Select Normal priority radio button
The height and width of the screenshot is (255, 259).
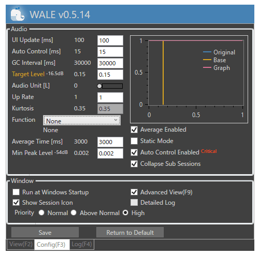click(x=41, y=212)
